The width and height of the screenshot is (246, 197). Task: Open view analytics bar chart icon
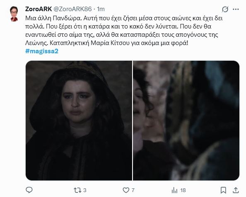(x=174, y=190)
